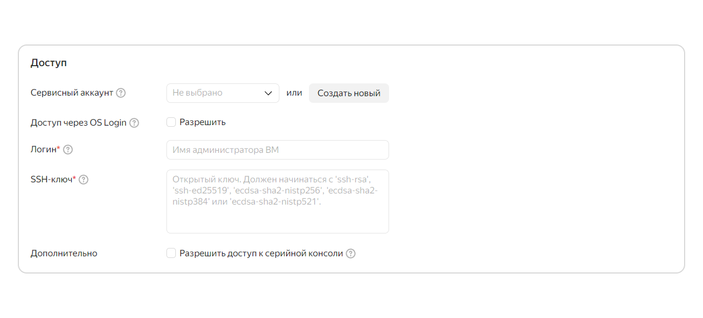Enable the OS Login Разрешить checkbox

pyautogui.click(x=171, y=122)
